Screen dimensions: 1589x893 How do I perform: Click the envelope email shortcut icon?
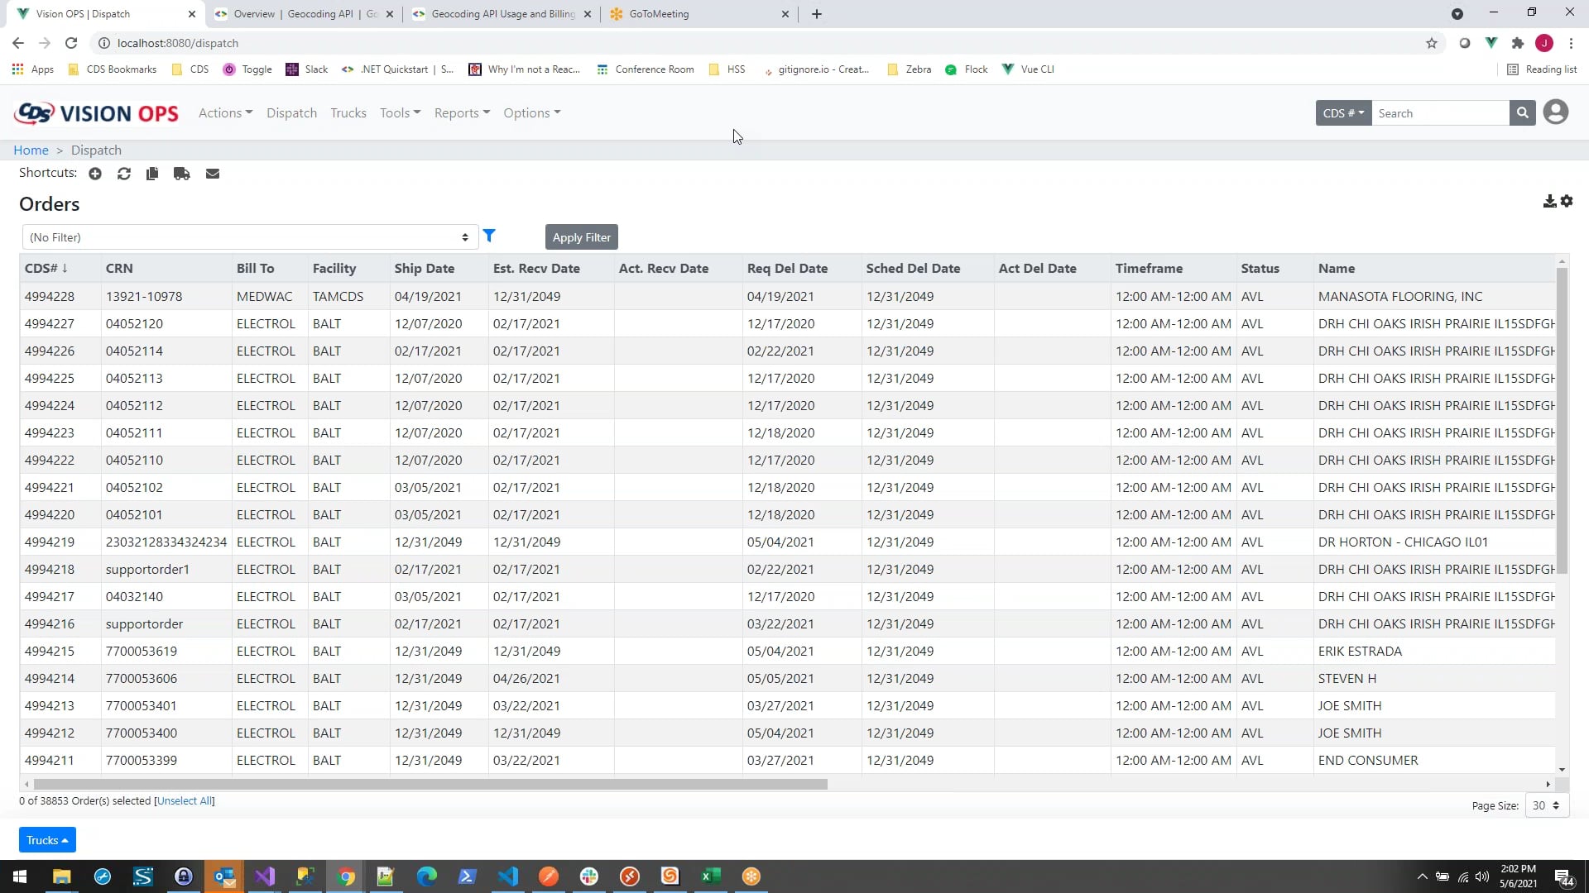click(213, 174)
